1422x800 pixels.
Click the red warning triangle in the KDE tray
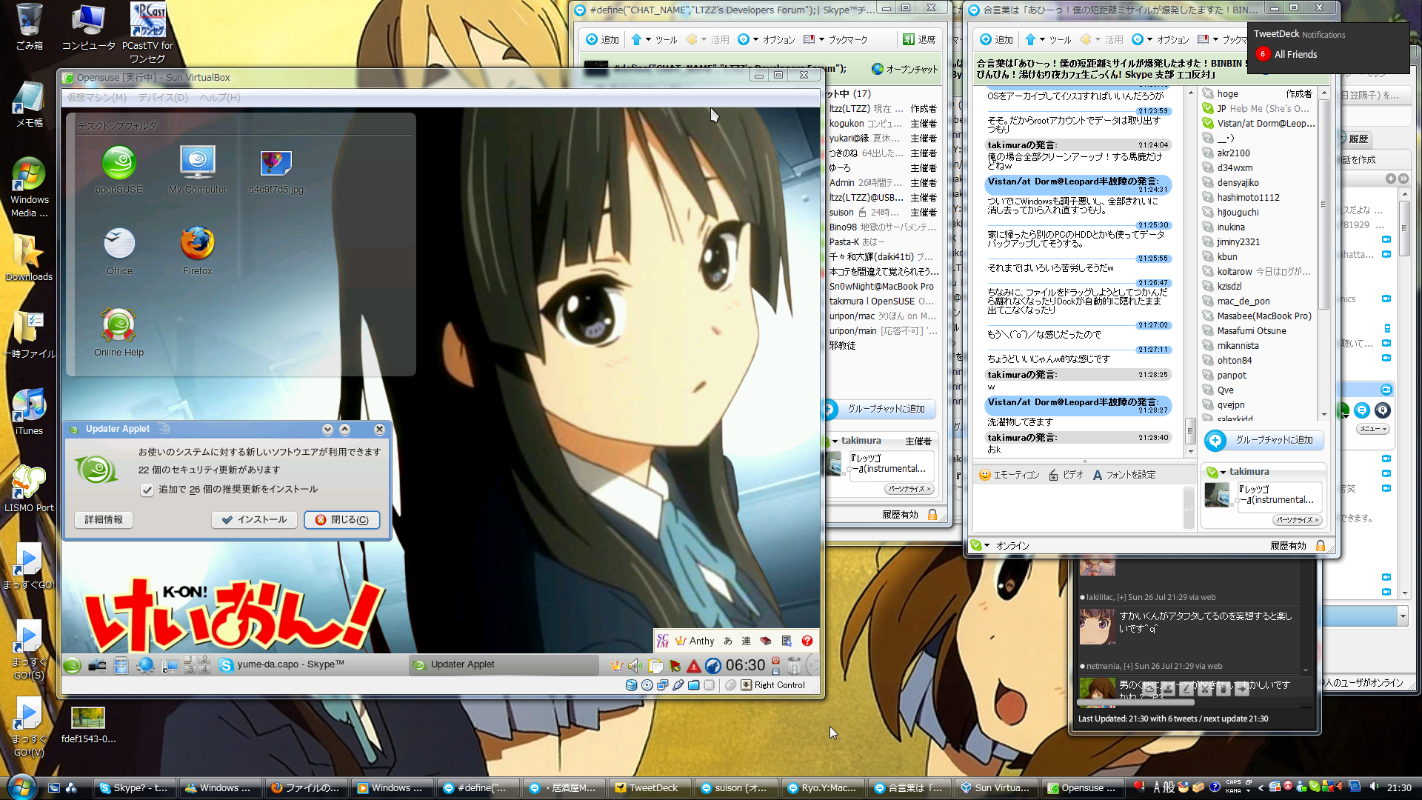coord(693,666)
